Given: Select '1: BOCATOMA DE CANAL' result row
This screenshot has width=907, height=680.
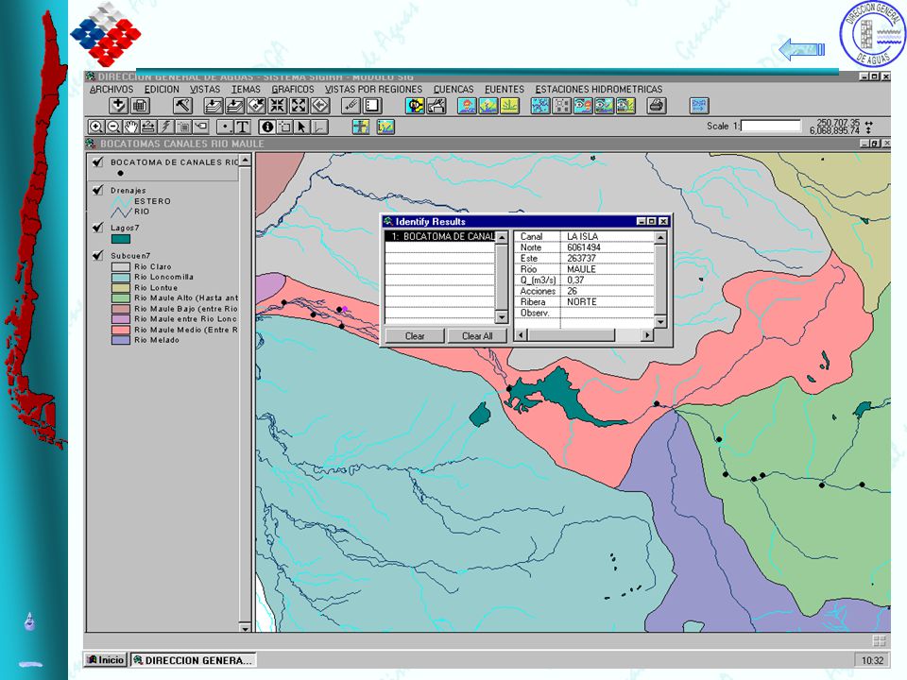Looking at the screenshot, I should 440,236.
